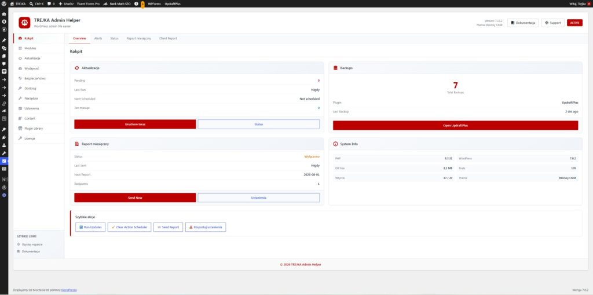
Task: Click the exclamation circle icon in admin bar
Action: click(x=136, y=3)
